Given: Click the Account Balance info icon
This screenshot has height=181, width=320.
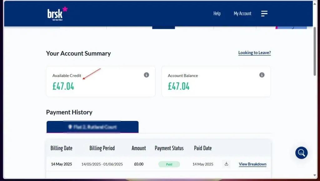Looking at the screenshot, I should [x=262, y=75].
